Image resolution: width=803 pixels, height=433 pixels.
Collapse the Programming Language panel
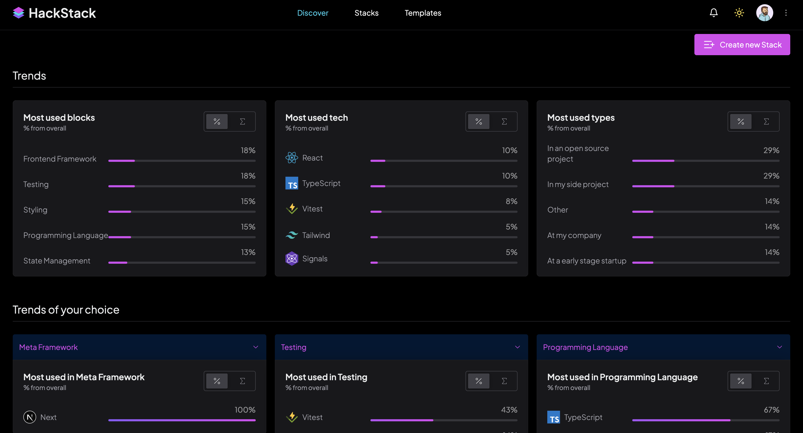(x=780, y=347)
